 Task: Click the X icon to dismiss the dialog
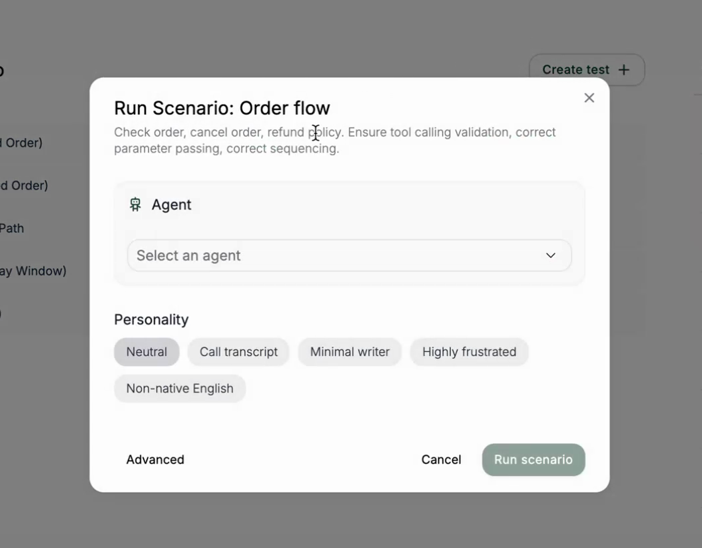(x=589, y=97)
